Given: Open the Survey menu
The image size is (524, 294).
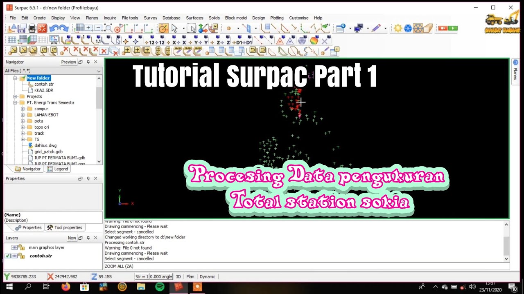Looking at the screenshot, I should click(x=150, y=18).
